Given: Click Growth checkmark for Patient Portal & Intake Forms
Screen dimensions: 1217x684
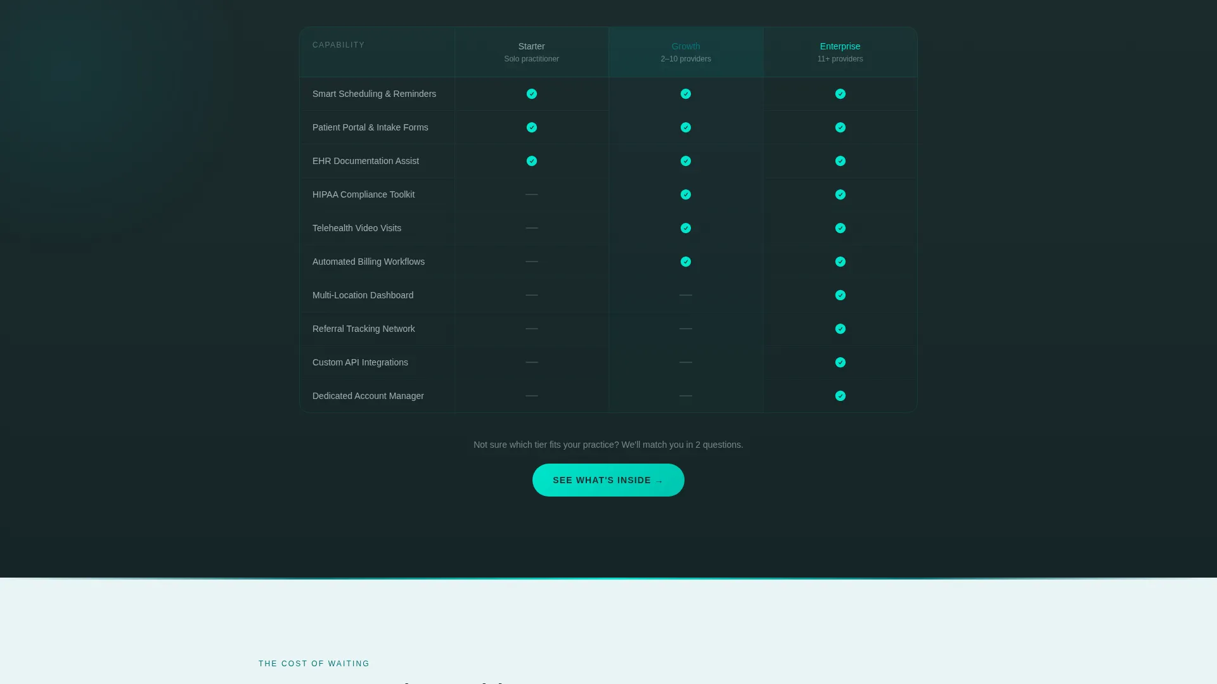Looking at the screenshot, I should pos(686,127).
